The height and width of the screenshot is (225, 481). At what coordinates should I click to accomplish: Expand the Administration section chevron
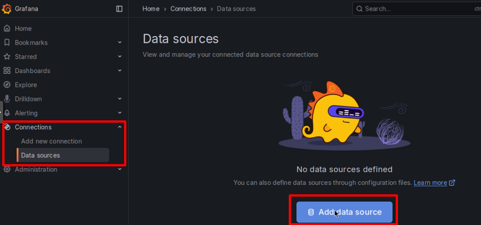pos(120,170)
